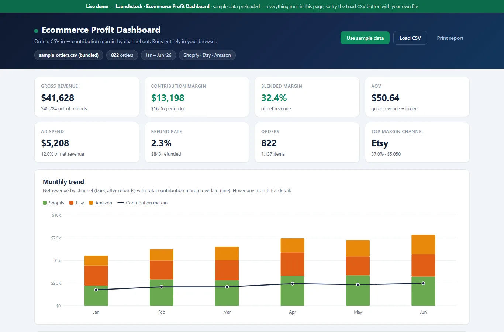The height and width of the screenshot is (332, 504).
Task: Click the Etsy segment of the April bar
Action: click(293, 264)
